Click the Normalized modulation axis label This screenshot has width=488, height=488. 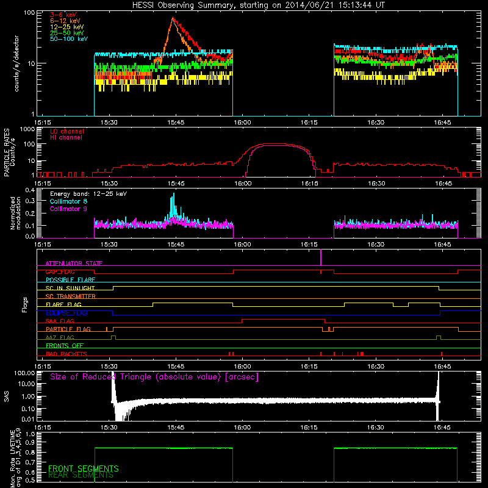[x=15, y=213]
